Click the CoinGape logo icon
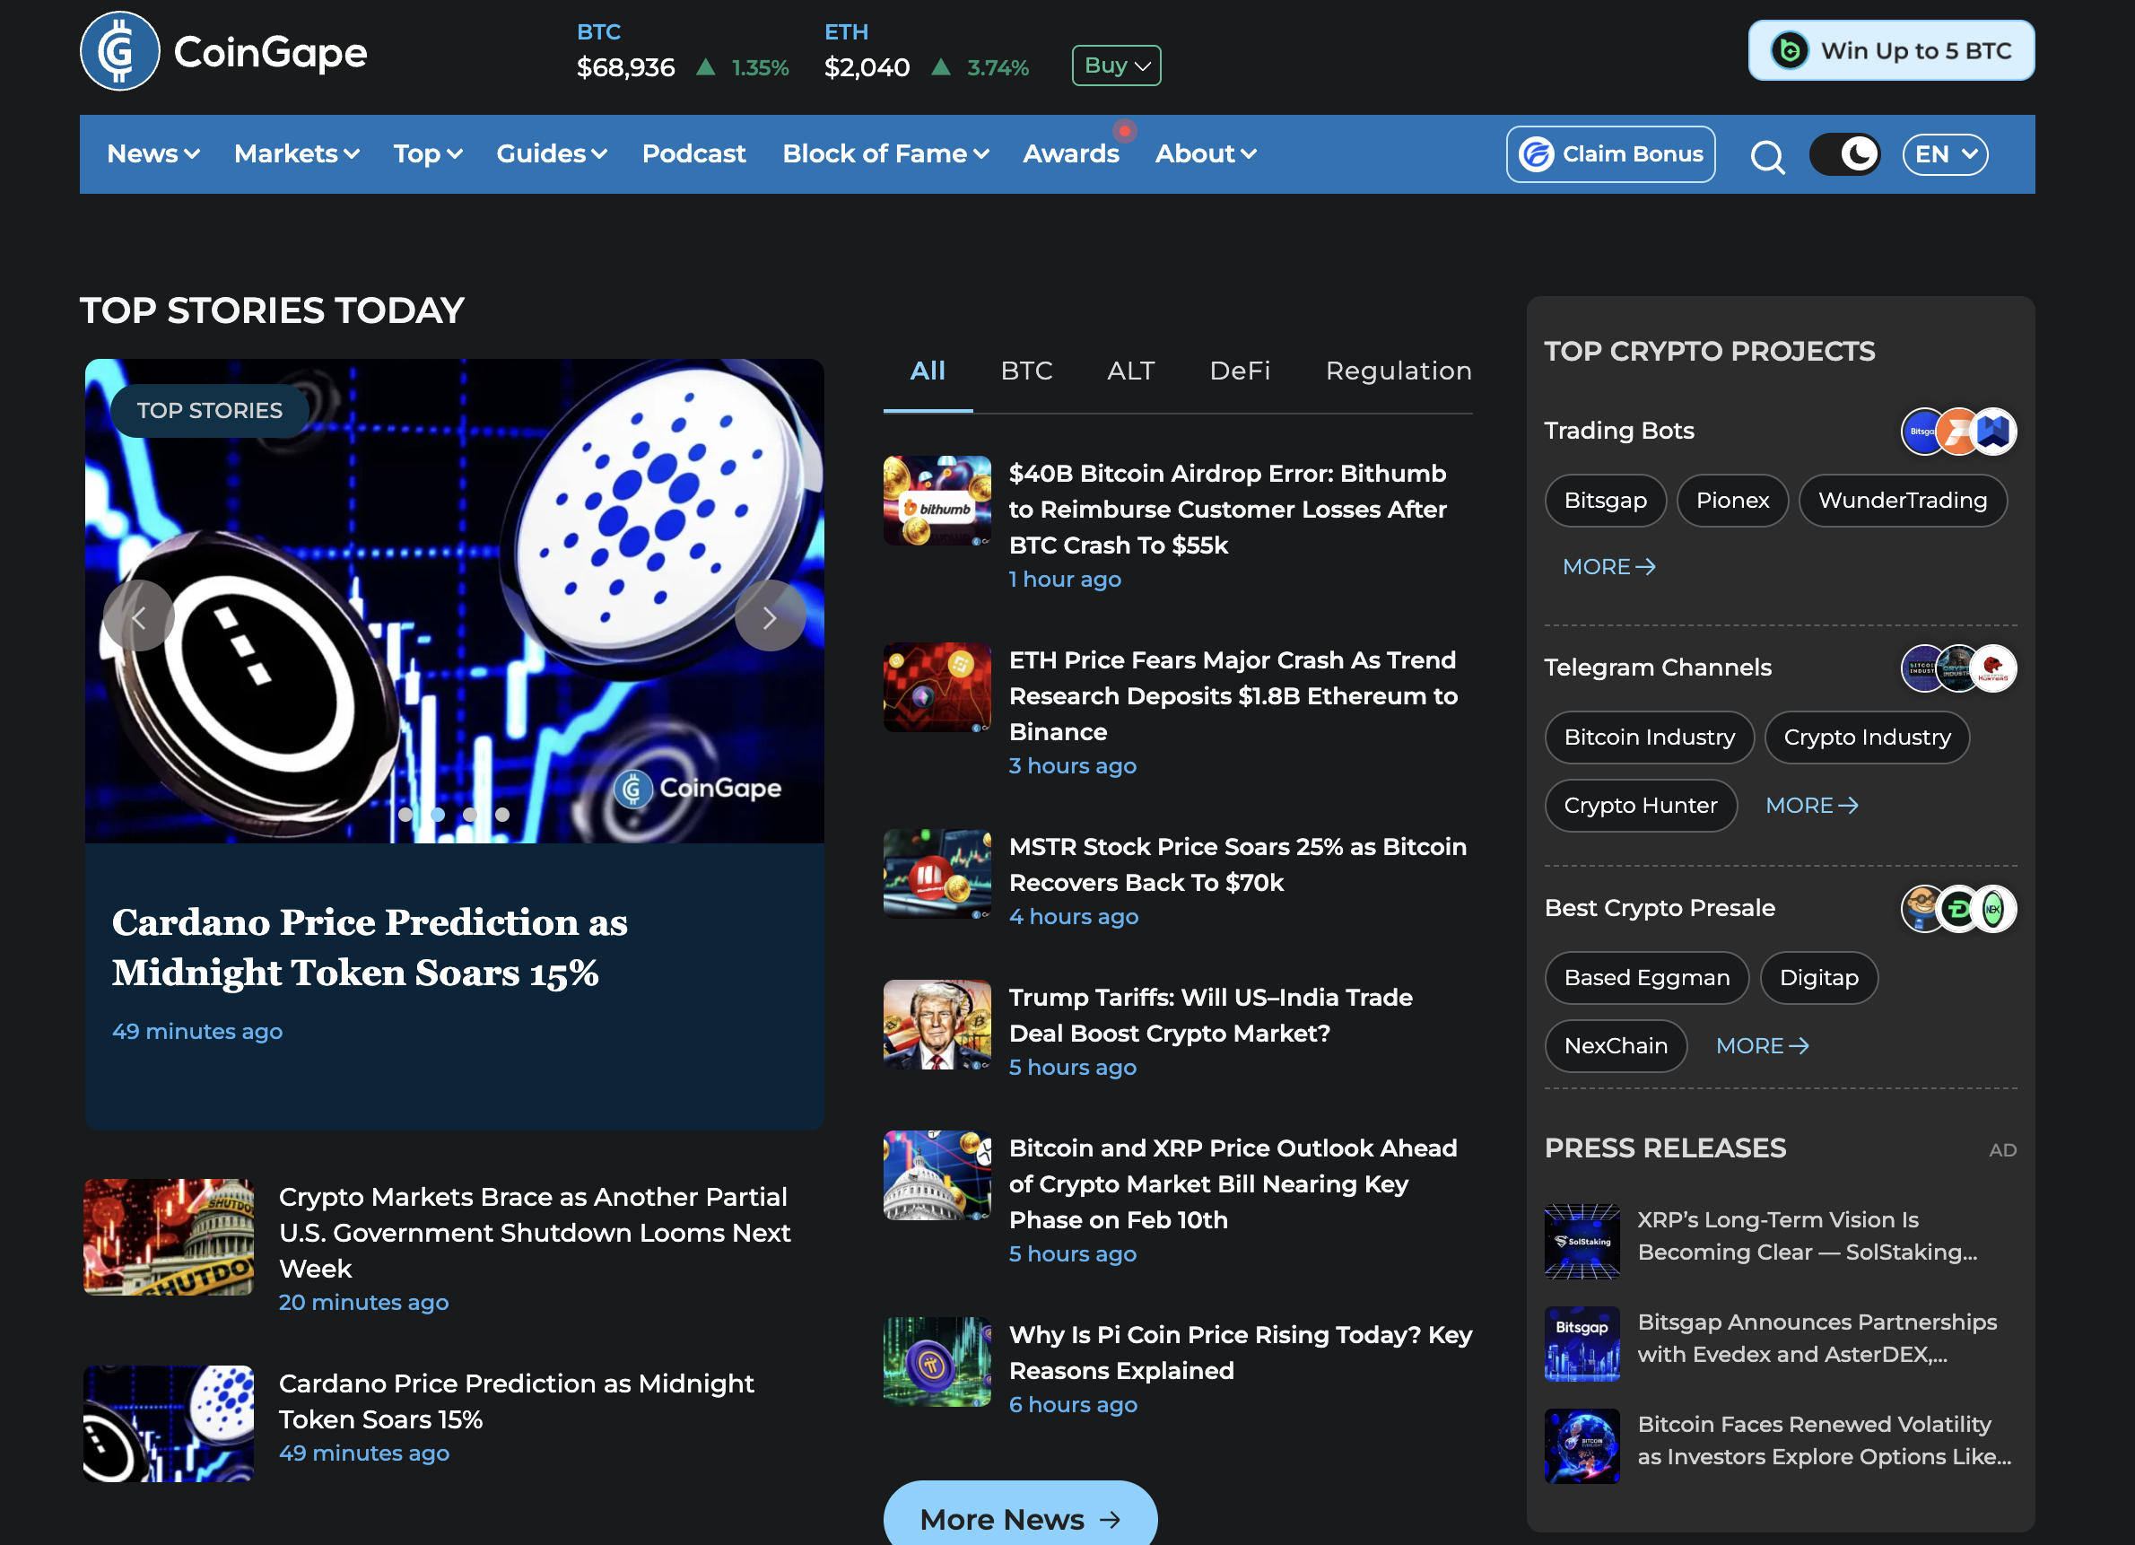 (119, 52)
